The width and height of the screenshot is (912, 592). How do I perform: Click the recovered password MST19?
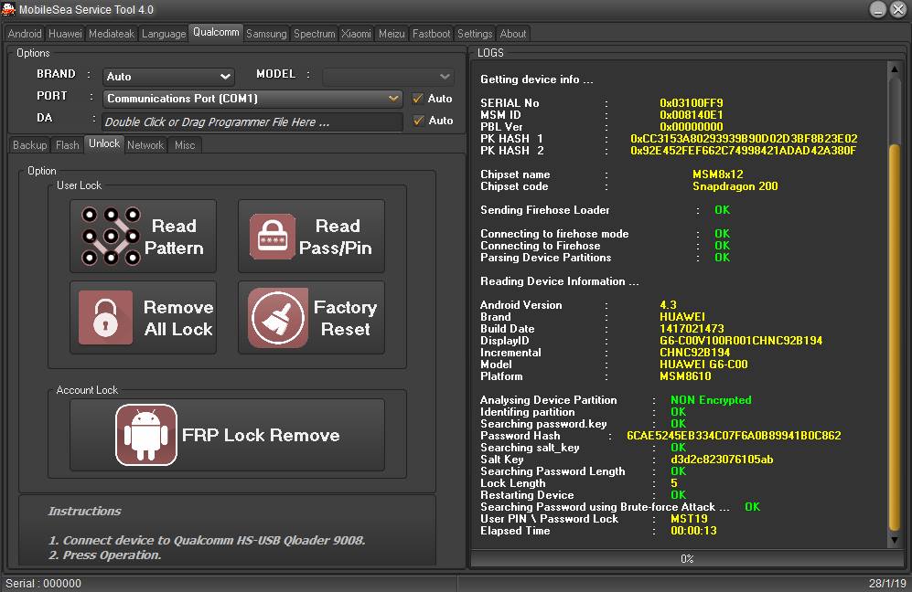point(689,519)
